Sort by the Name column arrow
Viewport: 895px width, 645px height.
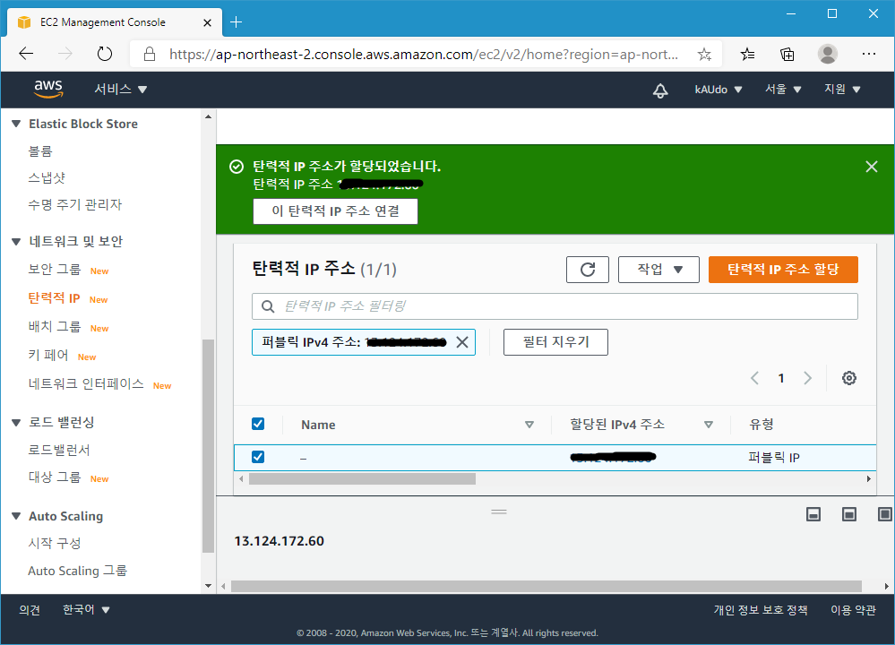coord(529,425)
